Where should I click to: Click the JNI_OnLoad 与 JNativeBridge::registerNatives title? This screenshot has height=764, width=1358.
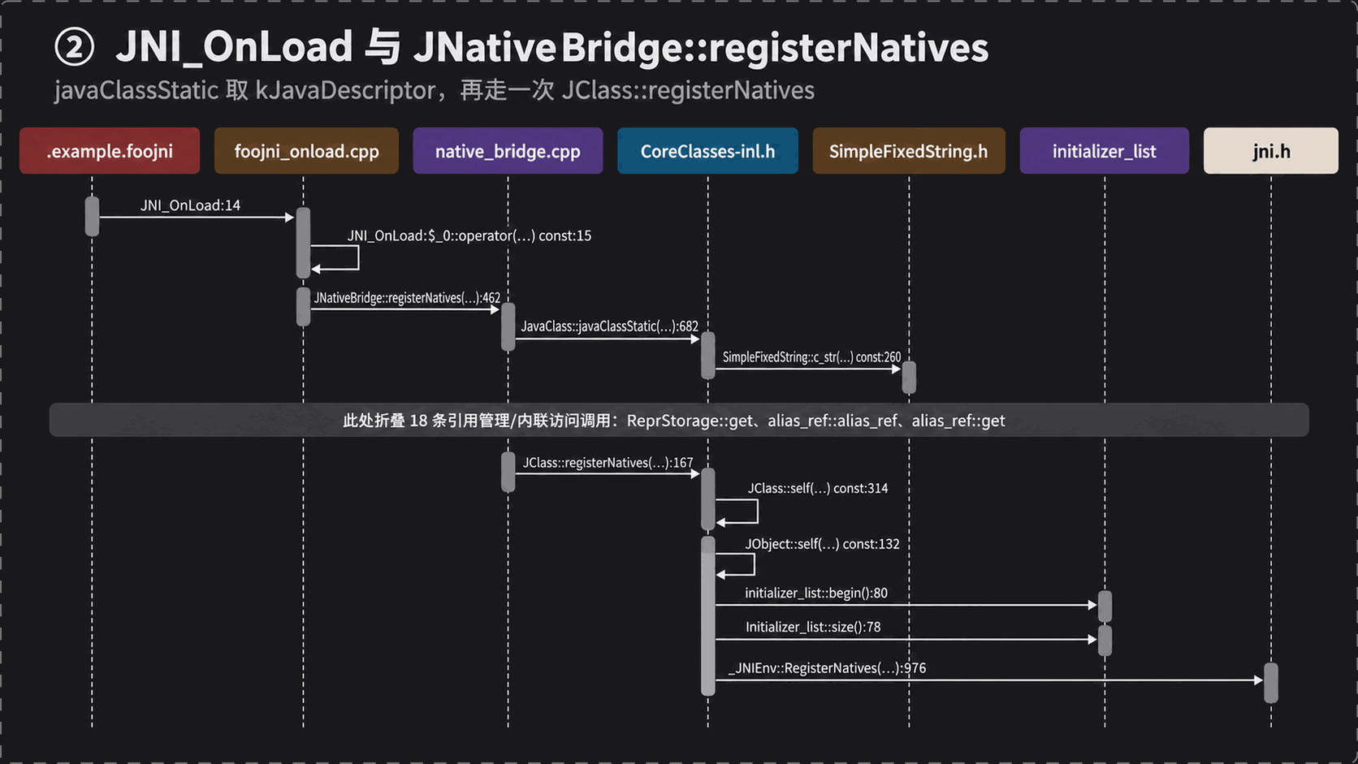[552, 47]
